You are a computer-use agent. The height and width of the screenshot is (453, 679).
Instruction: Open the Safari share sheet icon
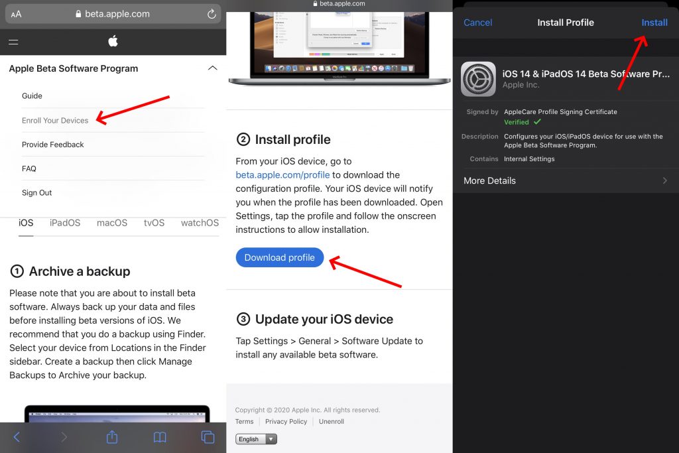[112, 436]
